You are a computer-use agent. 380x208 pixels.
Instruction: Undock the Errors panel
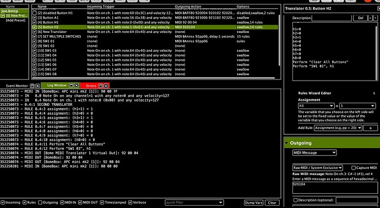101,86
